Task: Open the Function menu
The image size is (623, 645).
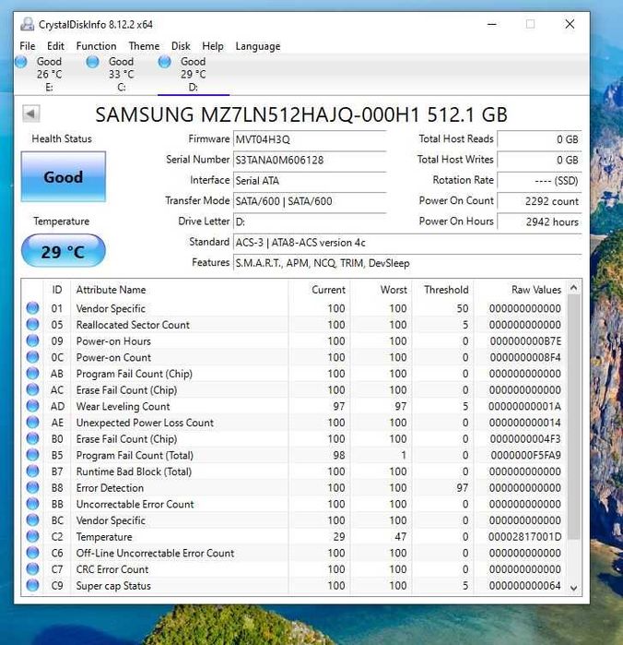Action: pyautogui.click(x=96, y=46)
